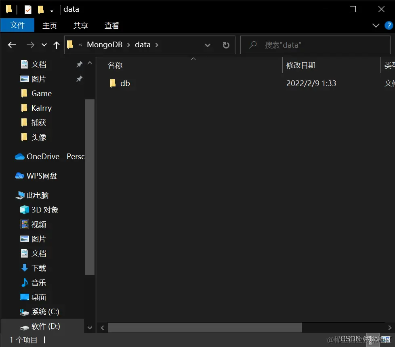Open the 捕获 folder in sidebar
This screenshot has height=347, width=395.
(38, 123)
